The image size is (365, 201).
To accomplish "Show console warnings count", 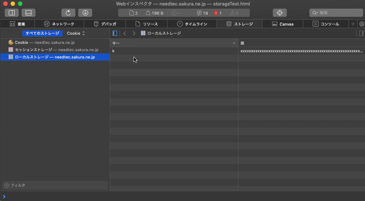I will click(x=234, y=13).
